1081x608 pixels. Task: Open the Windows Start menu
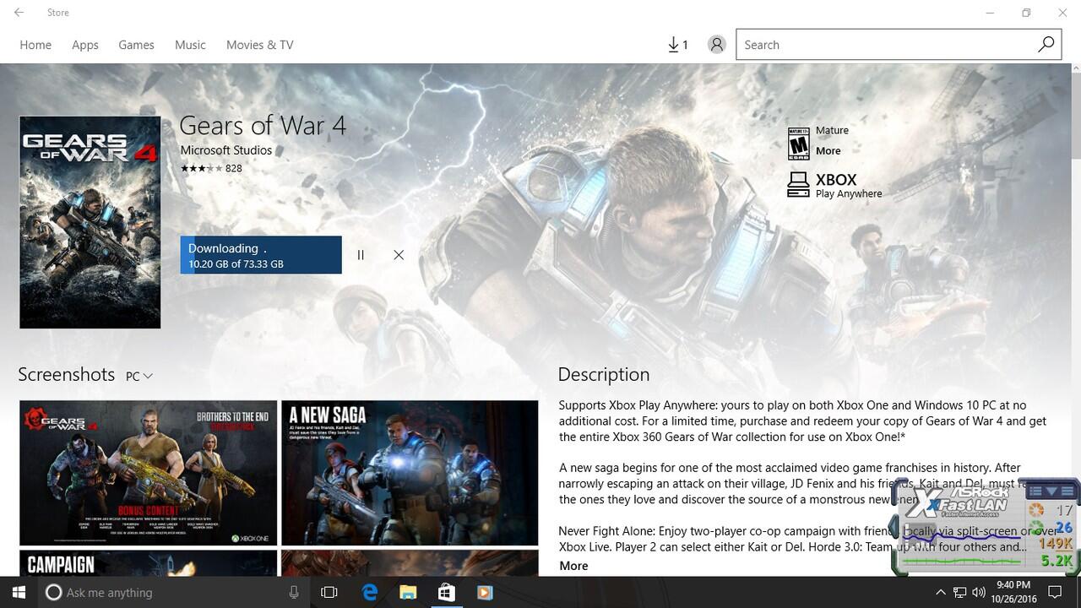click(x=19, y=592)
